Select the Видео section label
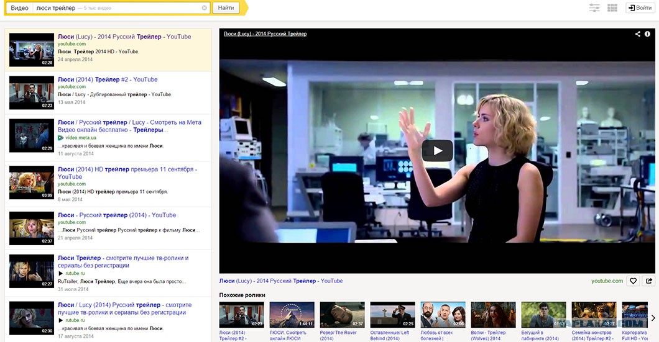The height and width of the screenshot is (342, 659). click(x=19, y=8)
